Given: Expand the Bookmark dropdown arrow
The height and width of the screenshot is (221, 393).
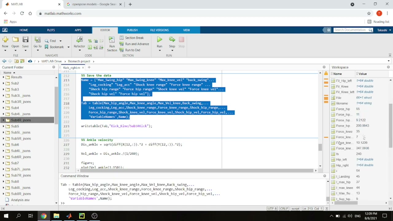Looking at the screenshot, I should pyautogui.click(x=68, y=47).
